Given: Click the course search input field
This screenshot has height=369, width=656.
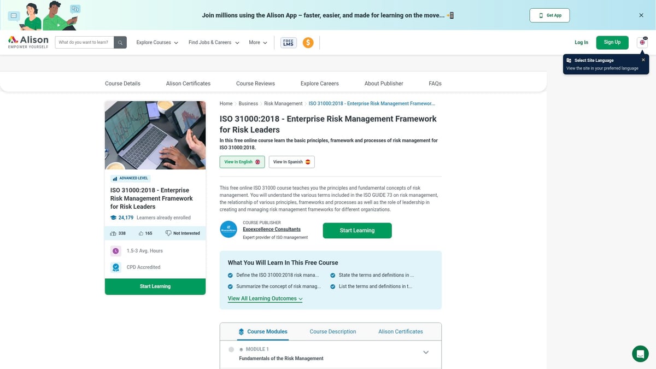Looking at the screenshot, I should tap(84, 43).
